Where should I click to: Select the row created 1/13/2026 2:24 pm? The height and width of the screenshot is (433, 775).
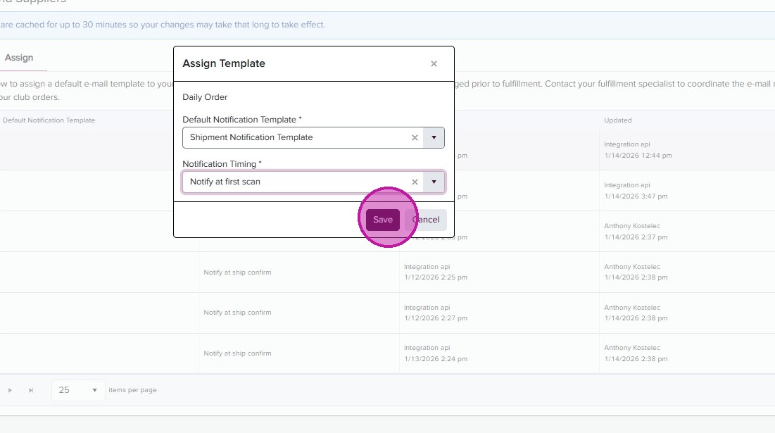point(435,354)
